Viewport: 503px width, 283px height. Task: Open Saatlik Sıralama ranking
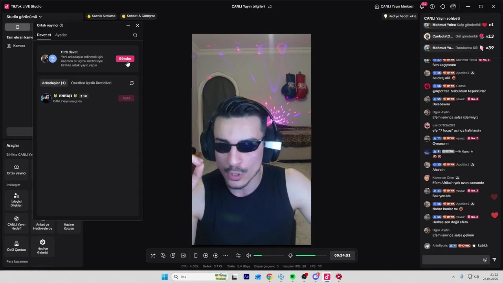101,16
